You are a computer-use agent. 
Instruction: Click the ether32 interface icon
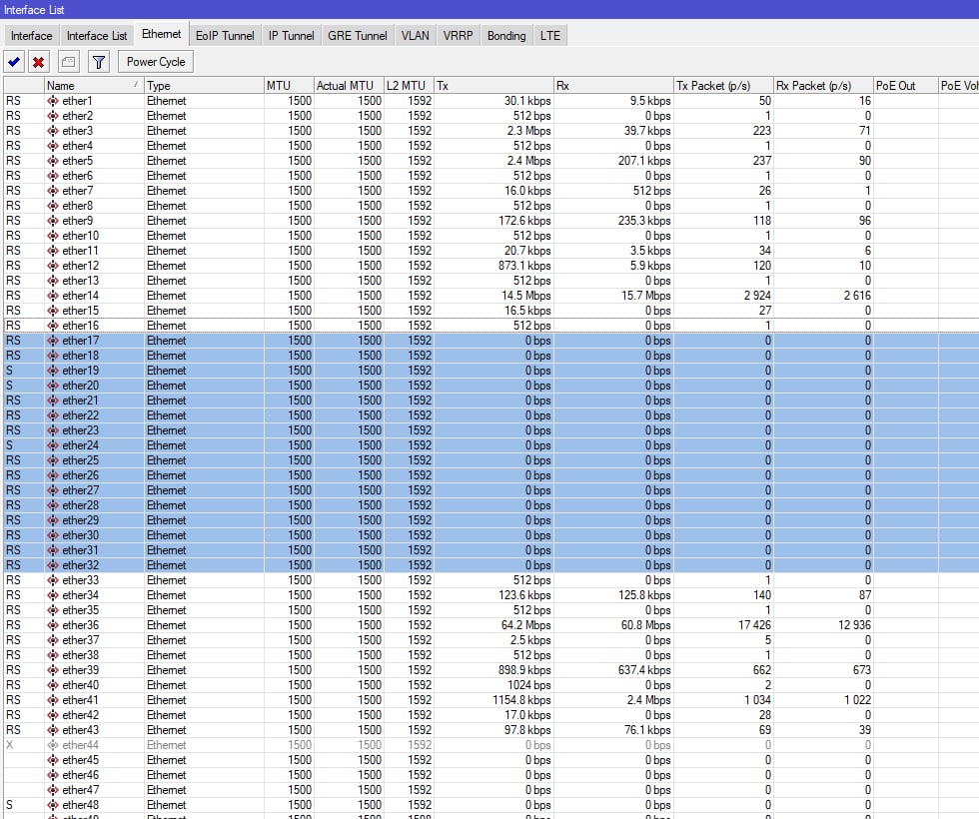pos(53,565)
